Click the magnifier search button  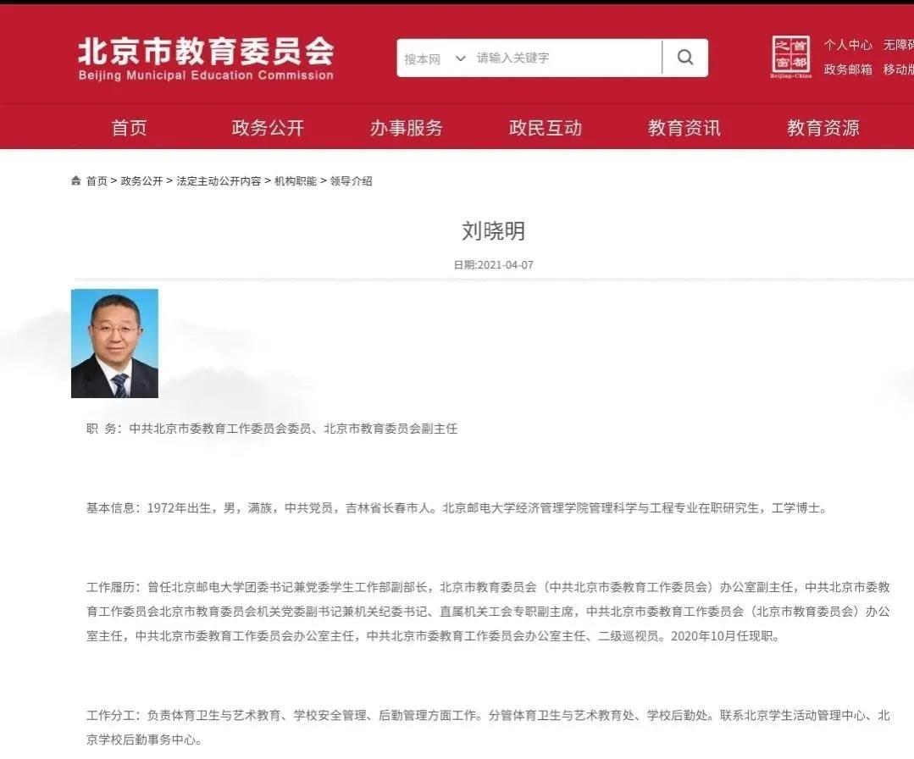[685, 58]
